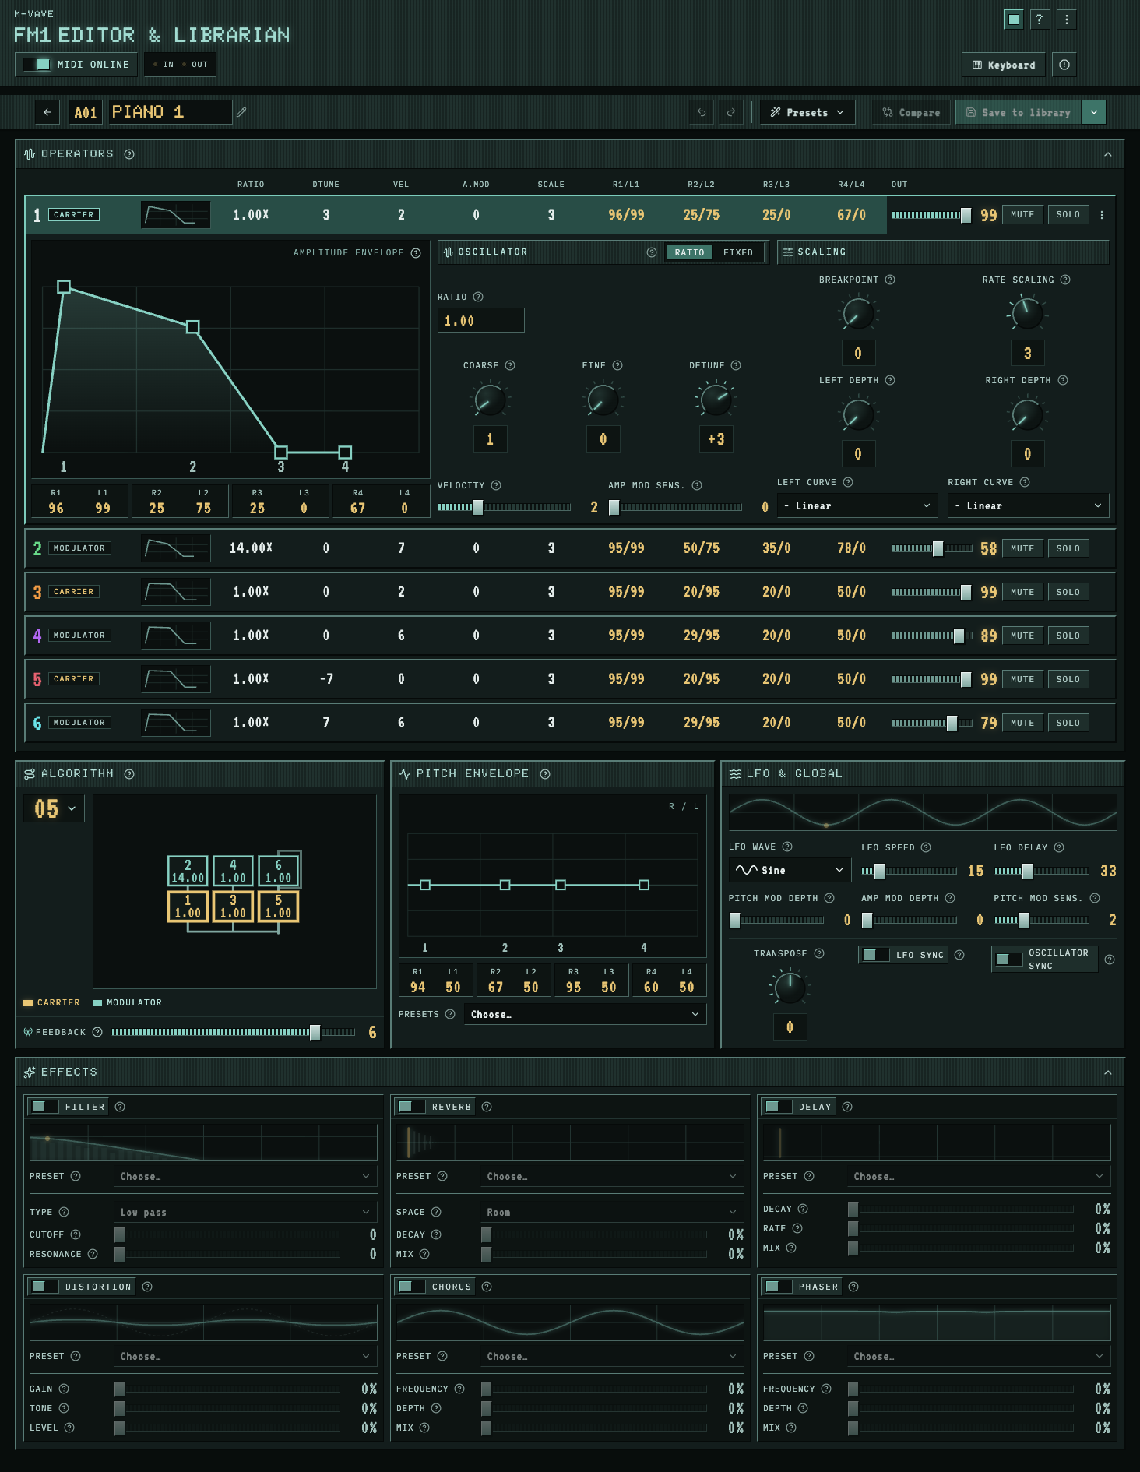Select the RATIO oscillator mode tab
Image resolution: width=1140 pixels, height=1472 pixels.
(x=689, y=252)
